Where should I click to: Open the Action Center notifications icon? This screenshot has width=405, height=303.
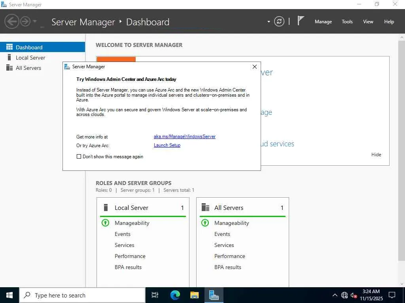392,295
